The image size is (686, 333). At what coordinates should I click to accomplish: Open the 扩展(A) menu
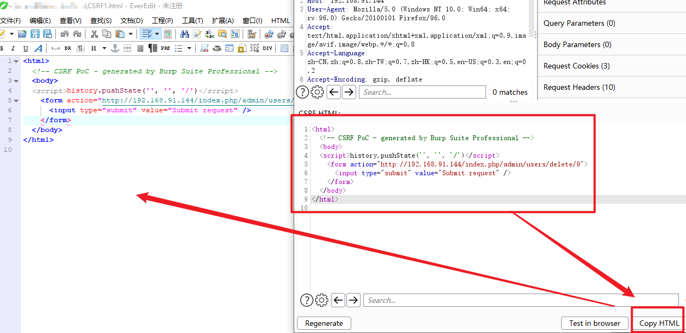click(223, 21)
